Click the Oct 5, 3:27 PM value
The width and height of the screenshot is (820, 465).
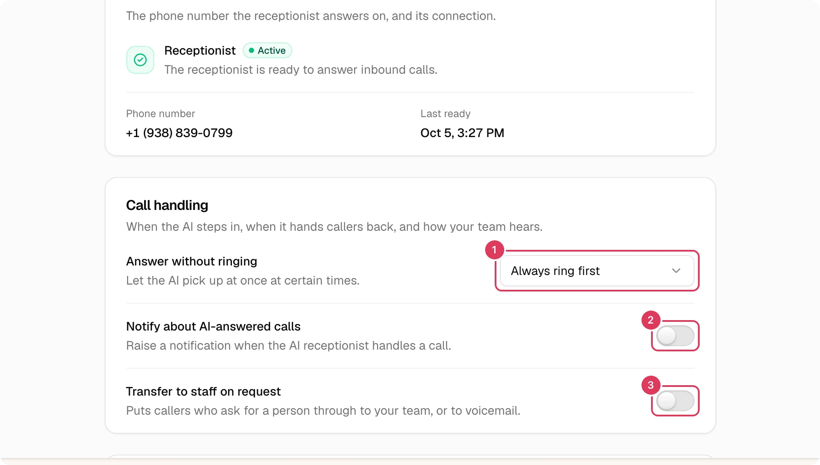pyautogui.click(x=462, y=133)
